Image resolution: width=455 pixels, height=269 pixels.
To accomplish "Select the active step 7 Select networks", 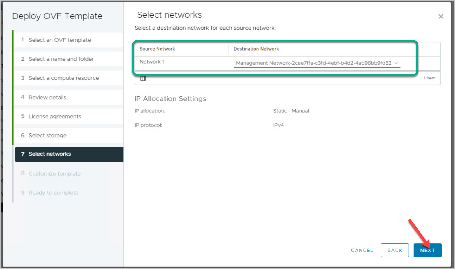I will point(50,154).
